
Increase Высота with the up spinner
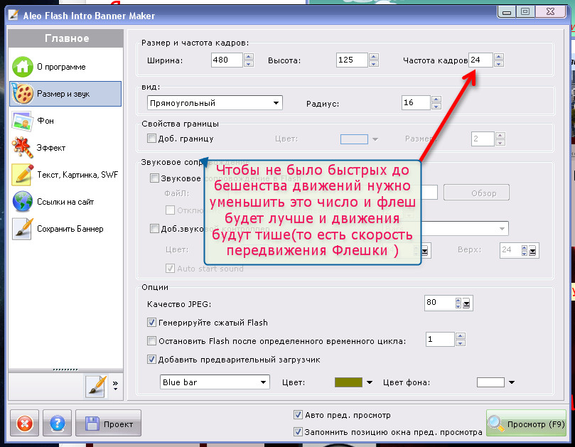point(374,56)
